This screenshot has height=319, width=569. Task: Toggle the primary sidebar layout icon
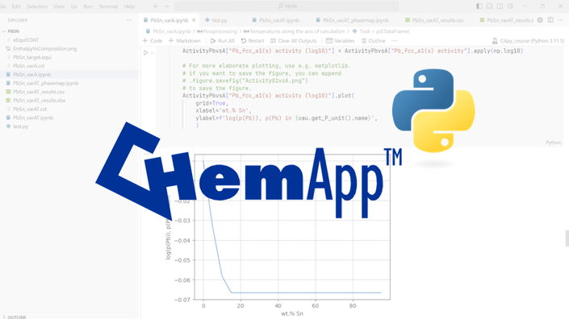(x=479, y=6)
